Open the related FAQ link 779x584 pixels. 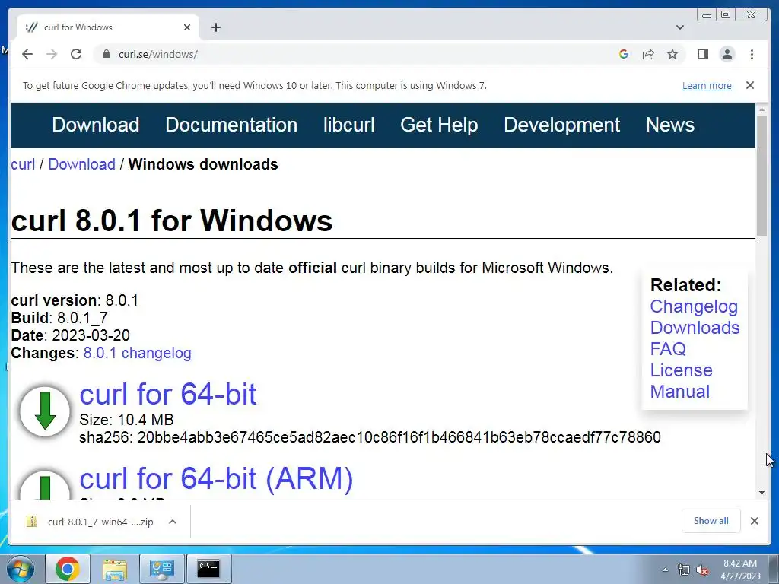click(668, 349)
